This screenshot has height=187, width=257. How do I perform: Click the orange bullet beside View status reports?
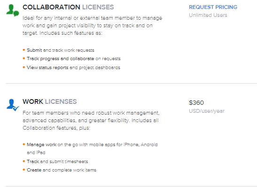24,67
